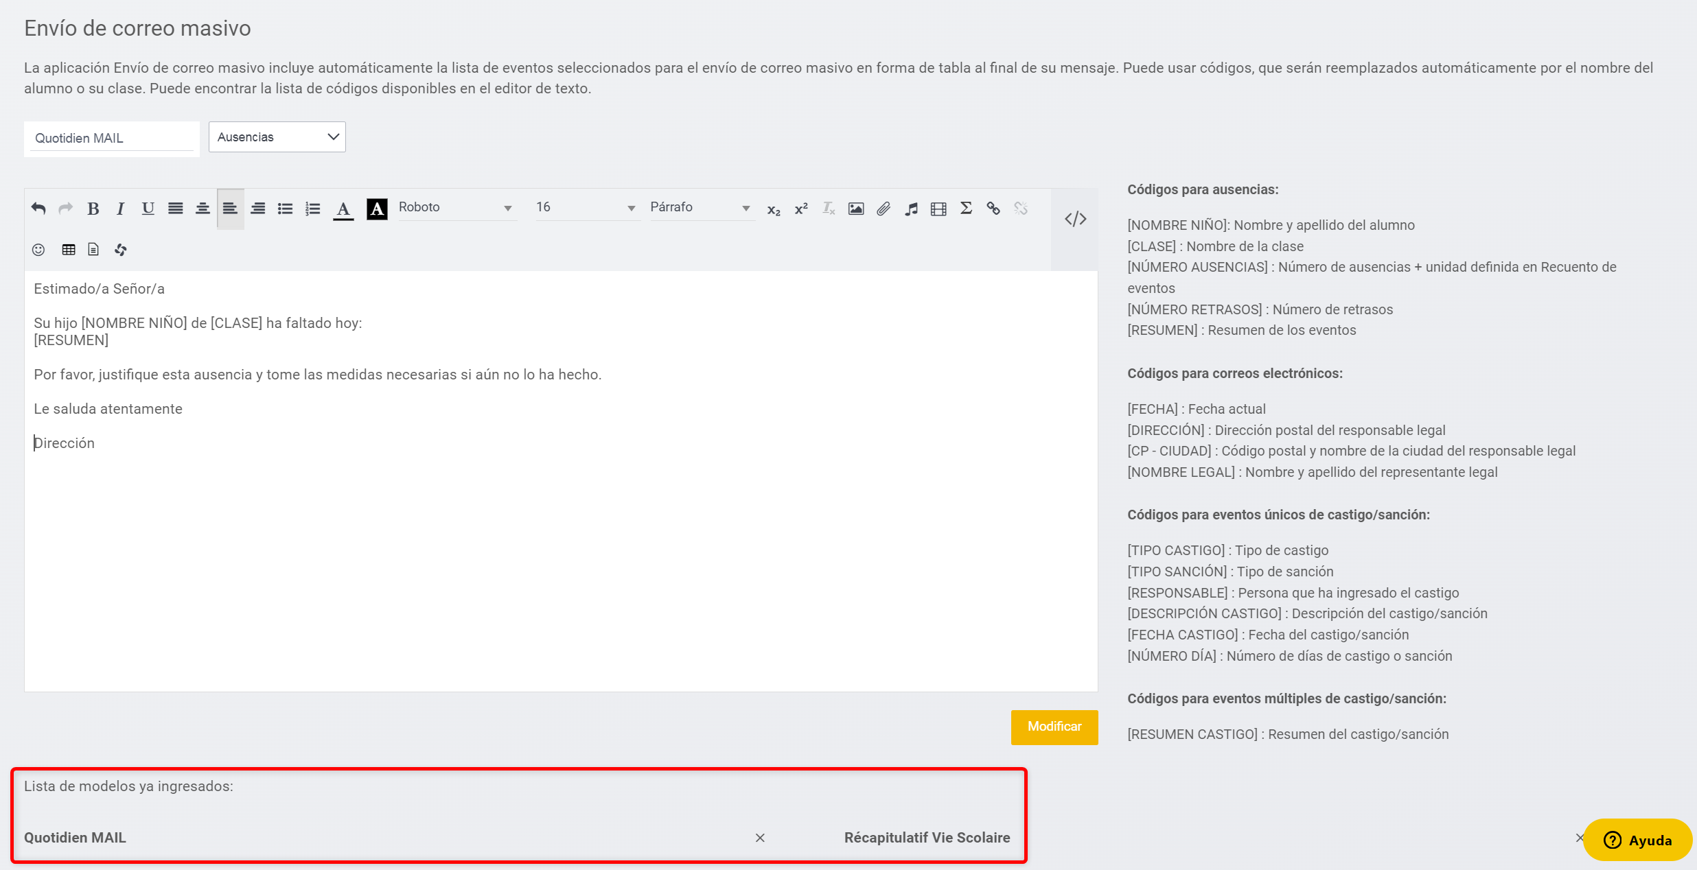
Task: Open the Ayuda help button
Action: pos(1637,840)
